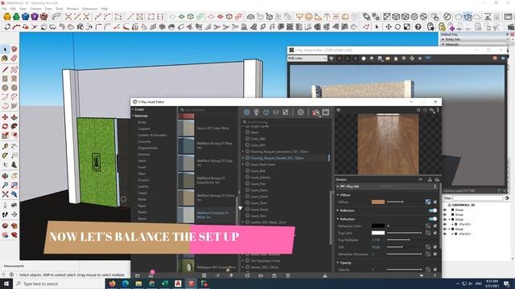Open Lights tab in V-Ray Asset Editor
Image resolution: width=515 pixels, height=289 pixels.
256,112
